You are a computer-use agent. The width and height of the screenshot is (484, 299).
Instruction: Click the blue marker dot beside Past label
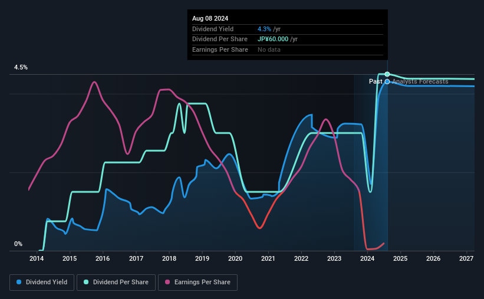(387, 82)
